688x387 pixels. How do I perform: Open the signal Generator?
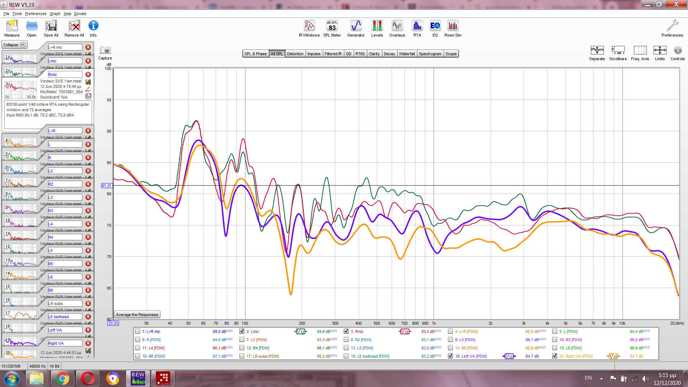pyautogui.click(x=356, y=28)
